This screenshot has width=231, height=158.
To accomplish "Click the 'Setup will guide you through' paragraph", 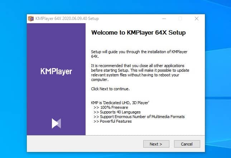I will point(139,54).
